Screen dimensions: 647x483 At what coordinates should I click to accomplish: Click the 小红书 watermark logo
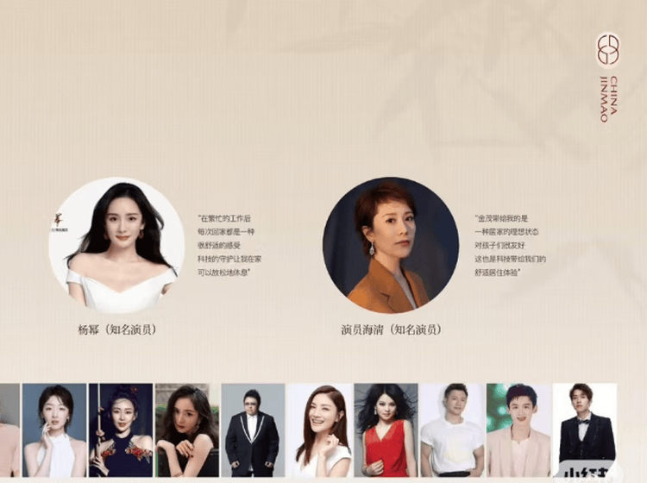[587, 473]
